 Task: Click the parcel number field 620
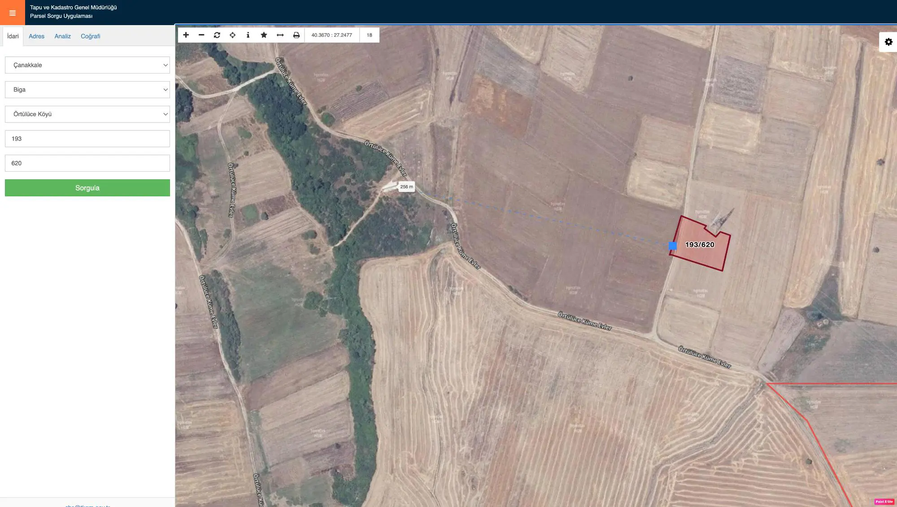coord(87,163)
